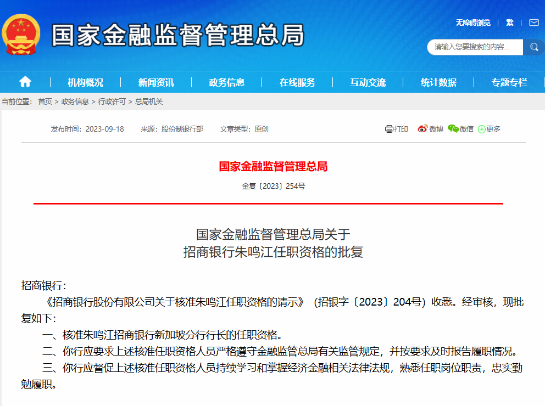Open the 统计数据 navigation item
The image size is (545, 406).
click(438, 82)
